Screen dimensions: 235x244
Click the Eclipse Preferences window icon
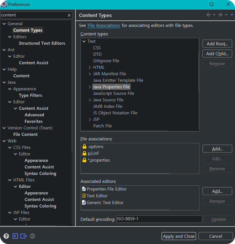[4, 4]
